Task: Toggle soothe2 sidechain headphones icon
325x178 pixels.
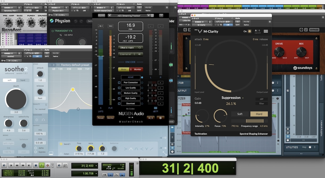Action: click(43, 120)
